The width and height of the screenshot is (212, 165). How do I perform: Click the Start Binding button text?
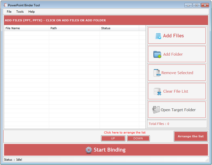pos(110,150)
